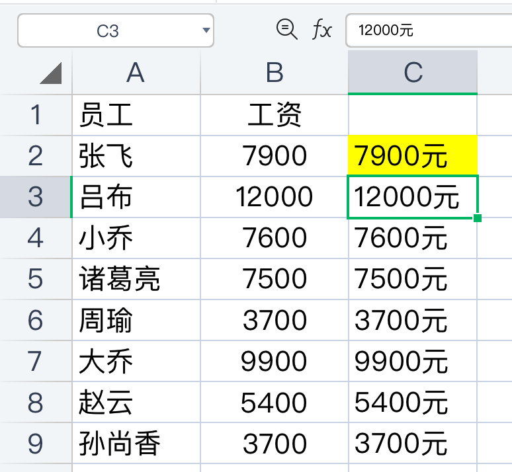Image resolution: width=512 pixels, height=472 pixels.
Task: Click cell containing 大乔
Action: [x=136, y=361]
